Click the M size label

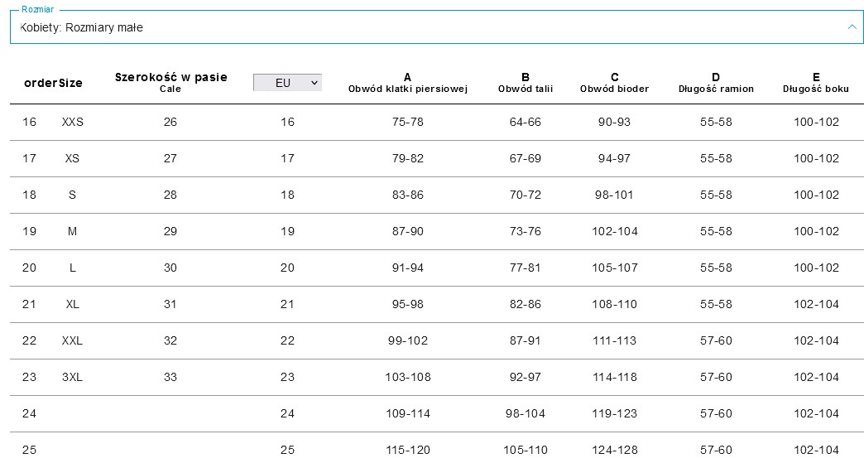click(72, 231)
